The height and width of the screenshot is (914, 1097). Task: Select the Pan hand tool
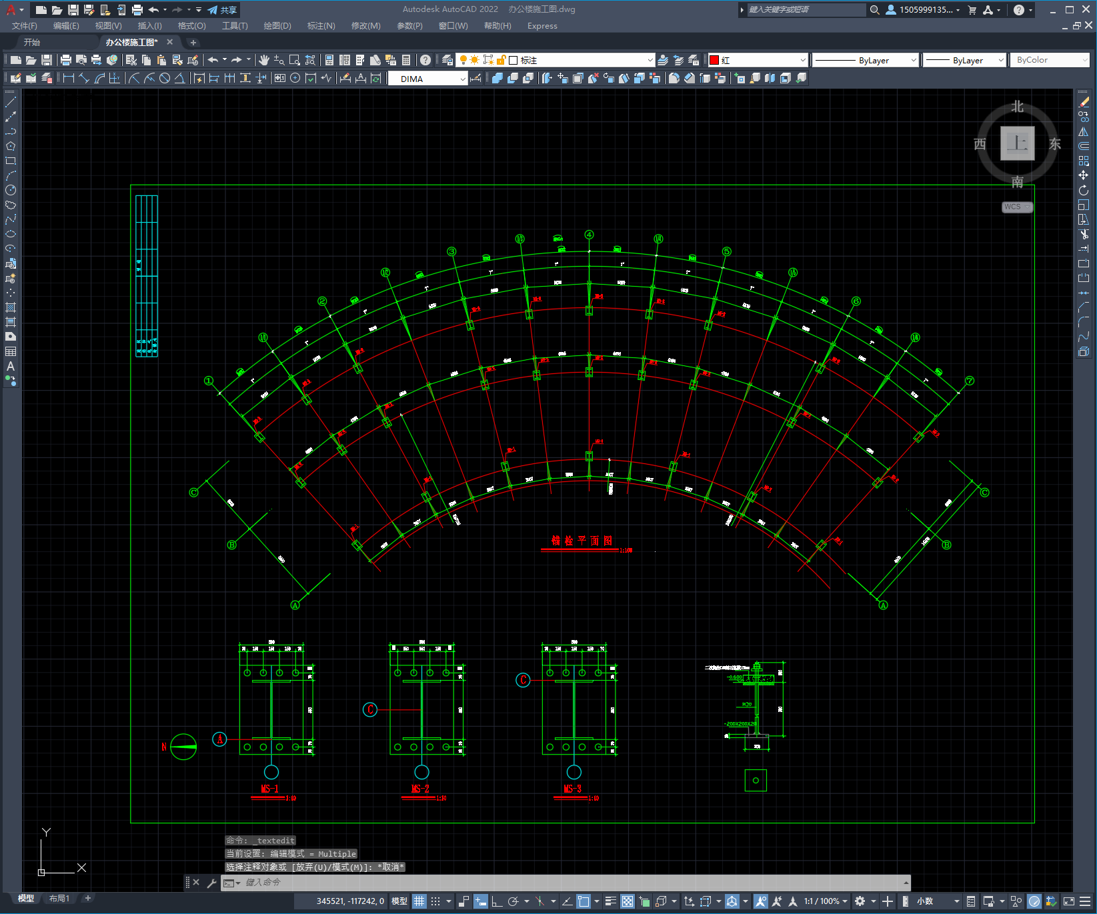click(x=264, y=60)
